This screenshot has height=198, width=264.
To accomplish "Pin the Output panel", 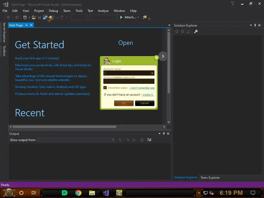I will pyautogui.click(x=164, y=134).
